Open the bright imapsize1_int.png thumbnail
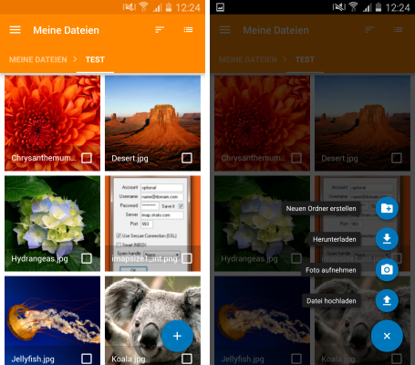Screen dimensions: 415x365 click(x=152, y=224)
